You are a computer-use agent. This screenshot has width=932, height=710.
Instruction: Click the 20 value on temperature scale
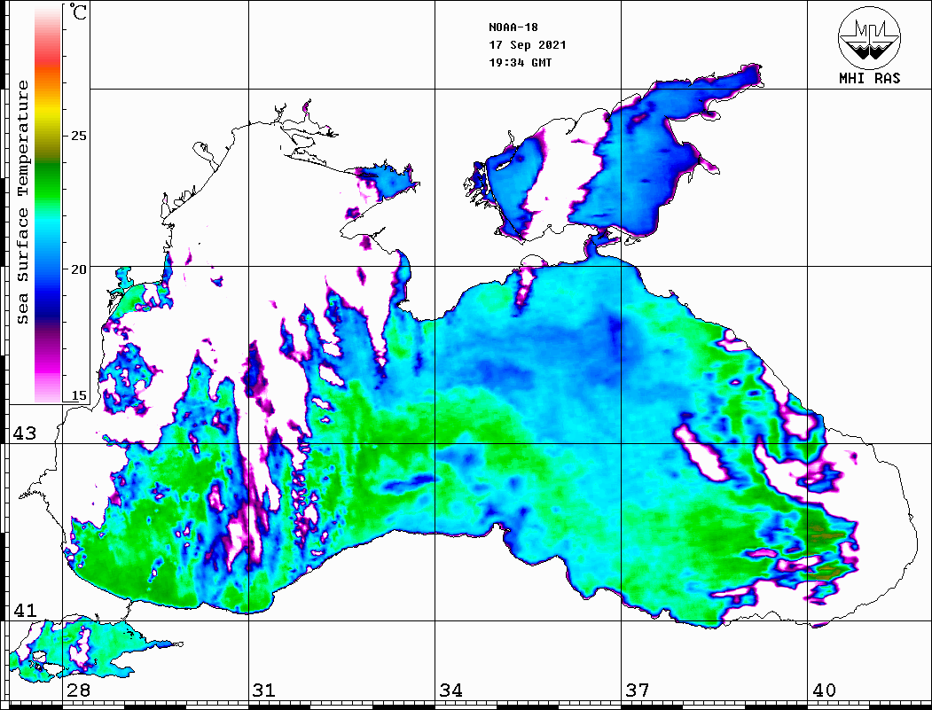coord(78,269)
